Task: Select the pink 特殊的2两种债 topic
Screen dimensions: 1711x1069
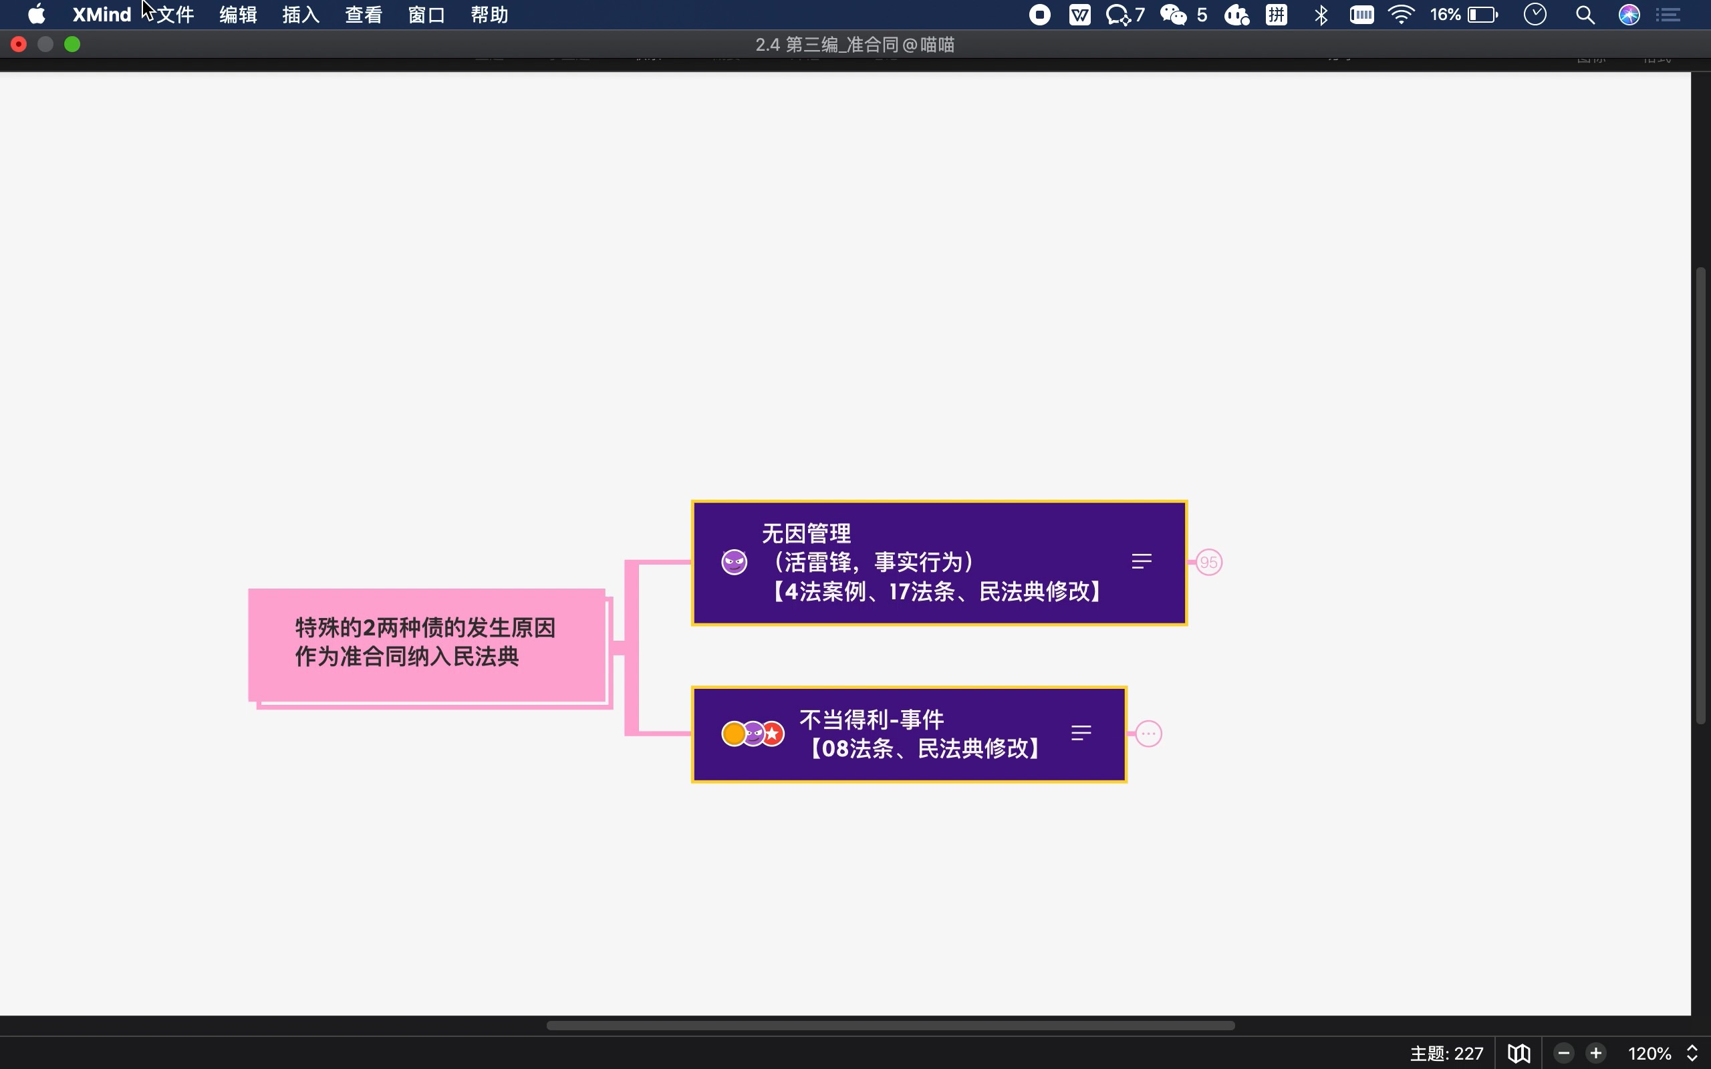Action: (426, 643)
